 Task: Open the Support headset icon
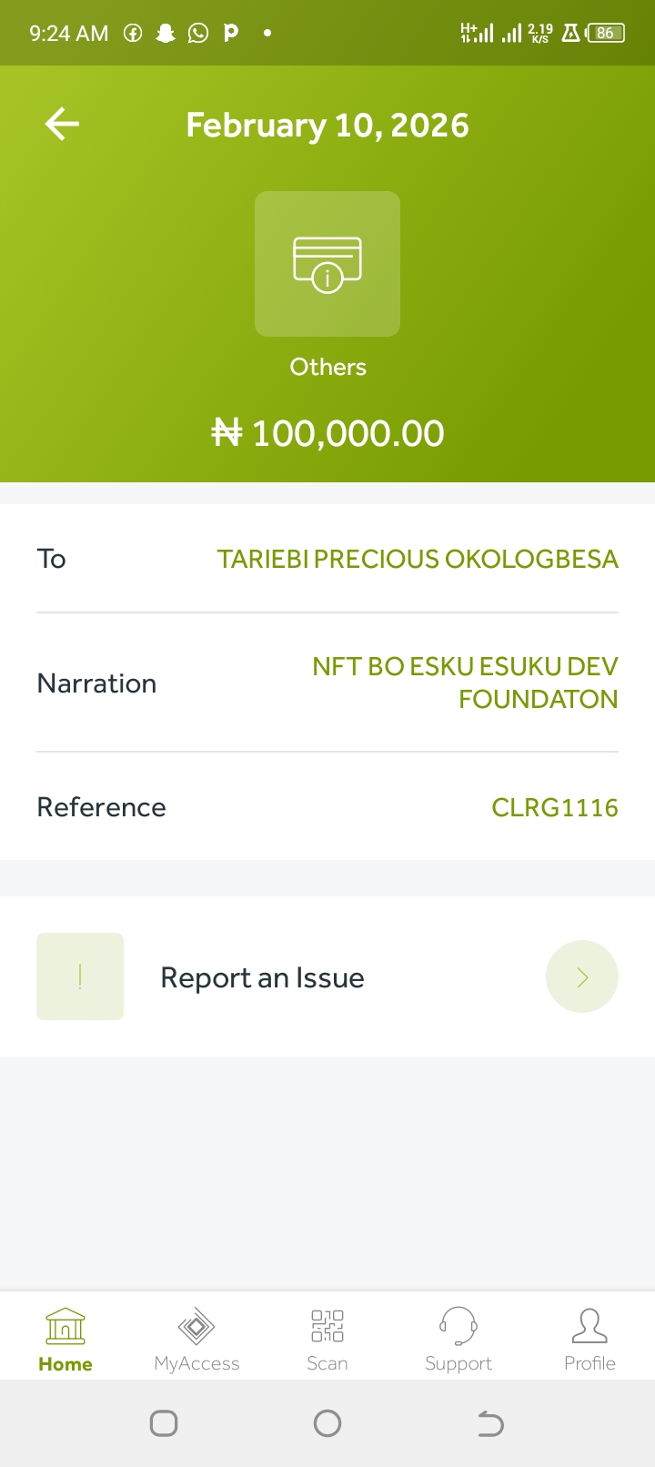click(x=458, y=1327)
